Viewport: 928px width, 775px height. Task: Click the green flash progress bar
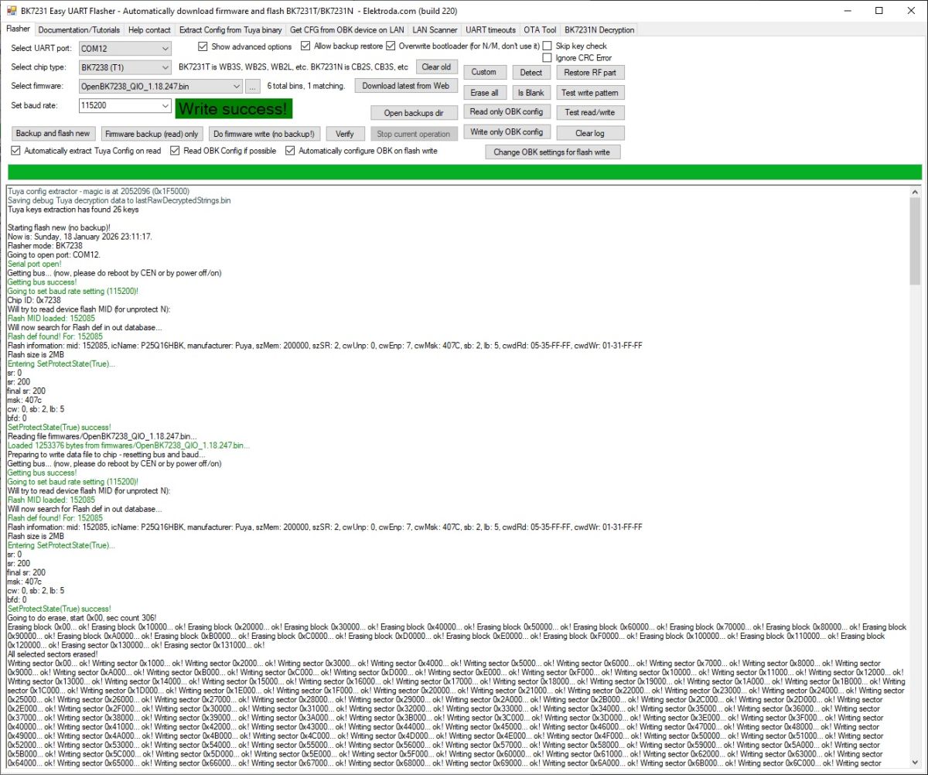point(465,172)
